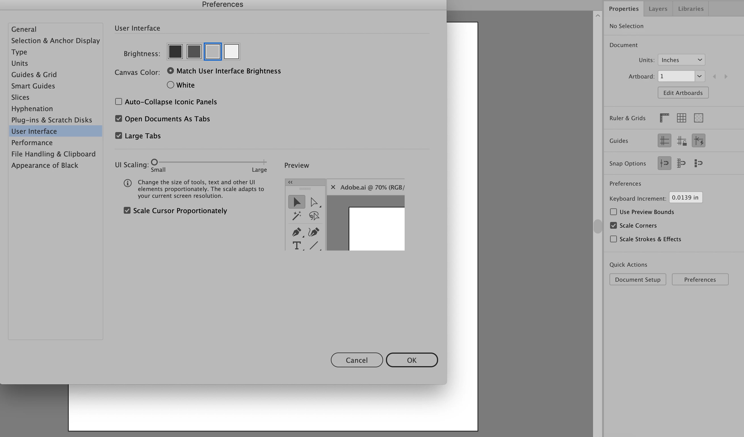Select Performance in preferences list
The image size is (744, 437).
point(32,143)
